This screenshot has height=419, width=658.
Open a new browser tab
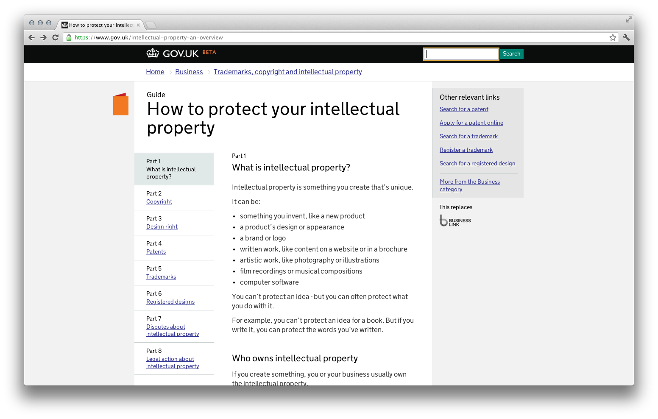point(151,25)
